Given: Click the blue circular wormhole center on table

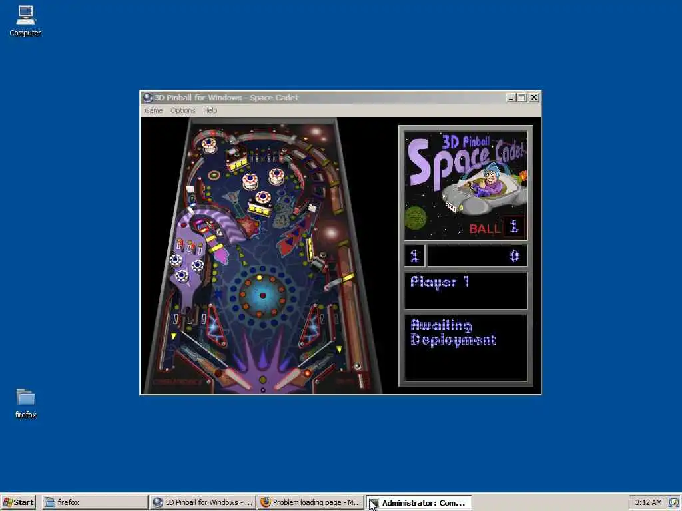Looking at the screenshot, I should click(x=262, y=295).
